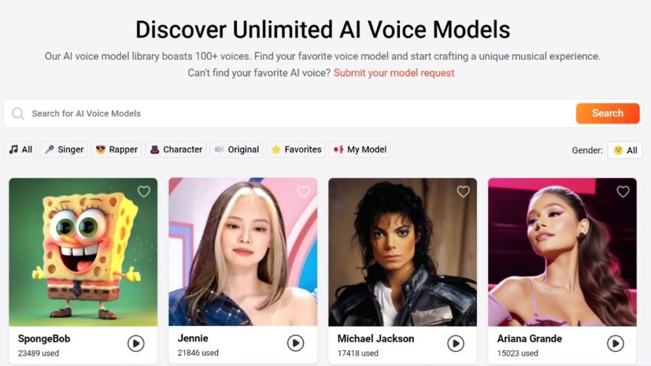This screenshot has height=366, width=651.
Task: Toggle the heart on the Jennie card
Action: click(304, 191)
